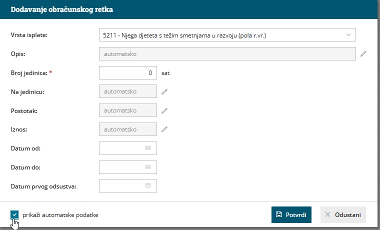Expand the Vrsta isplate dropdown arrow

(348, 34)
